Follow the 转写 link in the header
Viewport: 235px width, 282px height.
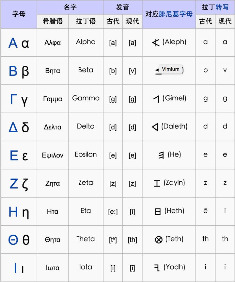[x=222, y=7]
